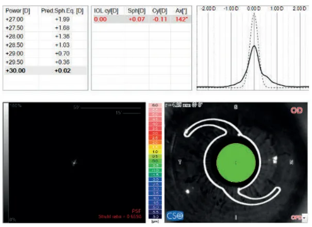
Task: Click the T temporal marker on eye image
Action: coord(180,162)
